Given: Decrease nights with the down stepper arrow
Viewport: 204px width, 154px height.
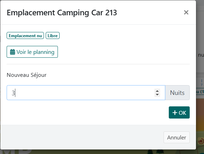Looking at the screenshot, I should (157, 95).
